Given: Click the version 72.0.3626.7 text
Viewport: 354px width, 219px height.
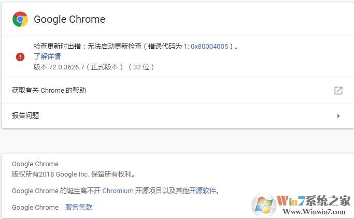Looking at the screenshot, I should [94, 67].
